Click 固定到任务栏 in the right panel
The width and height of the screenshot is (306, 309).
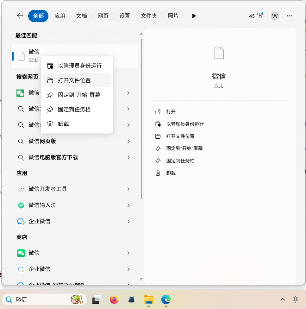[180, 161]
